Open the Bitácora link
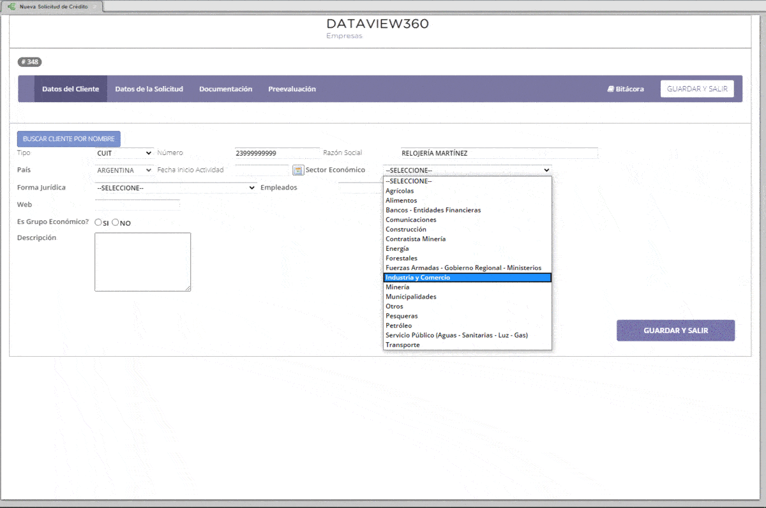This screenshot has width=766, height=508. tap(626, 89)
